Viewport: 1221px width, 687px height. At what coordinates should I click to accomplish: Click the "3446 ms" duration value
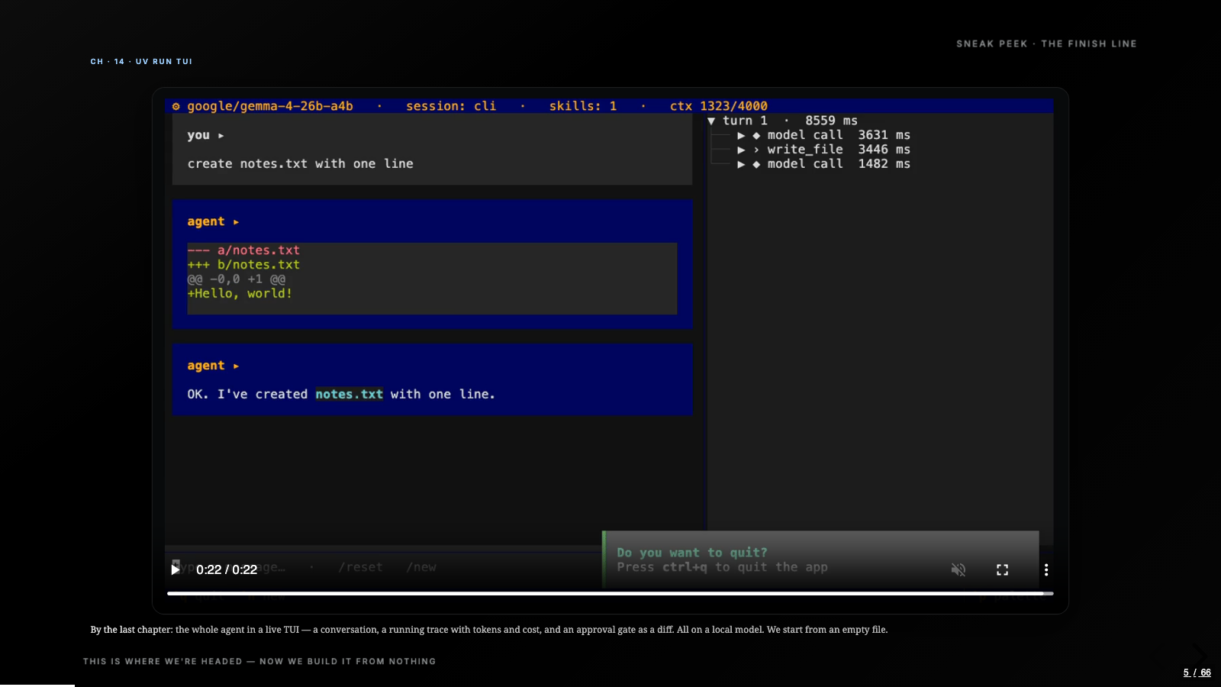884,150
